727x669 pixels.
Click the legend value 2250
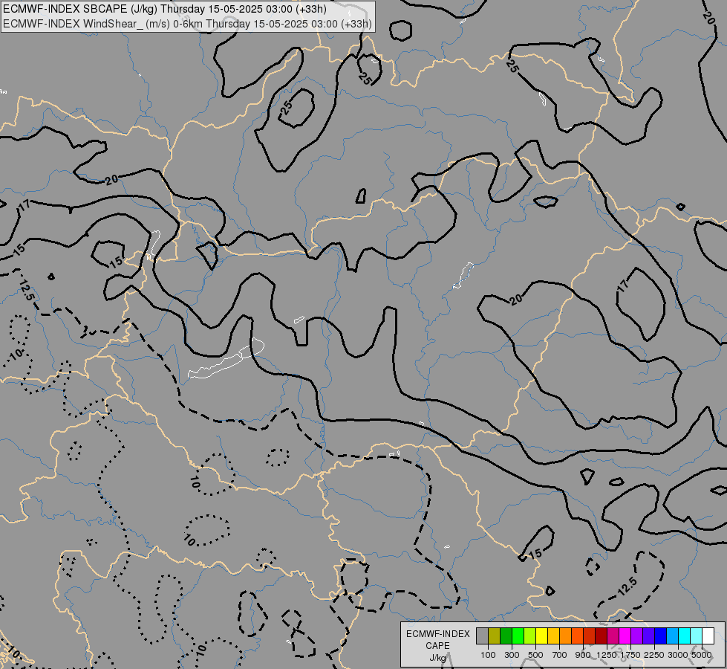654,655
